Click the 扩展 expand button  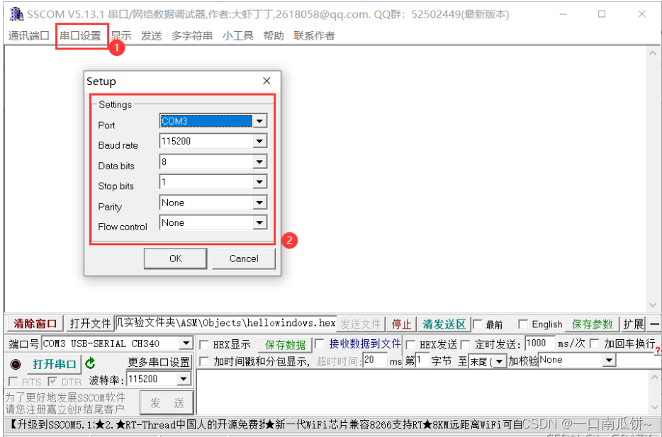[633, 324]
